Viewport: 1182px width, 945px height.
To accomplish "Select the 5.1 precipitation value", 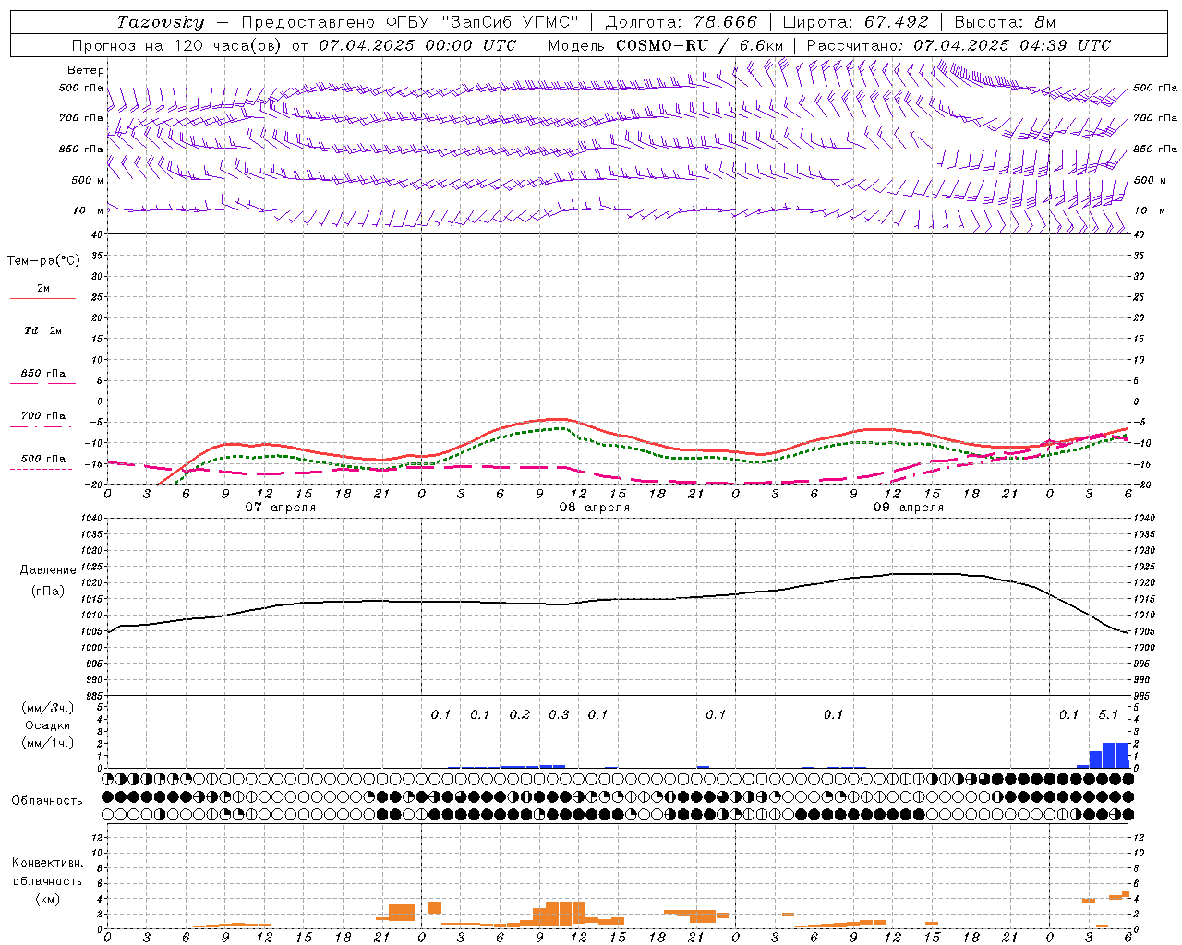I will (x=1108, y=715).
